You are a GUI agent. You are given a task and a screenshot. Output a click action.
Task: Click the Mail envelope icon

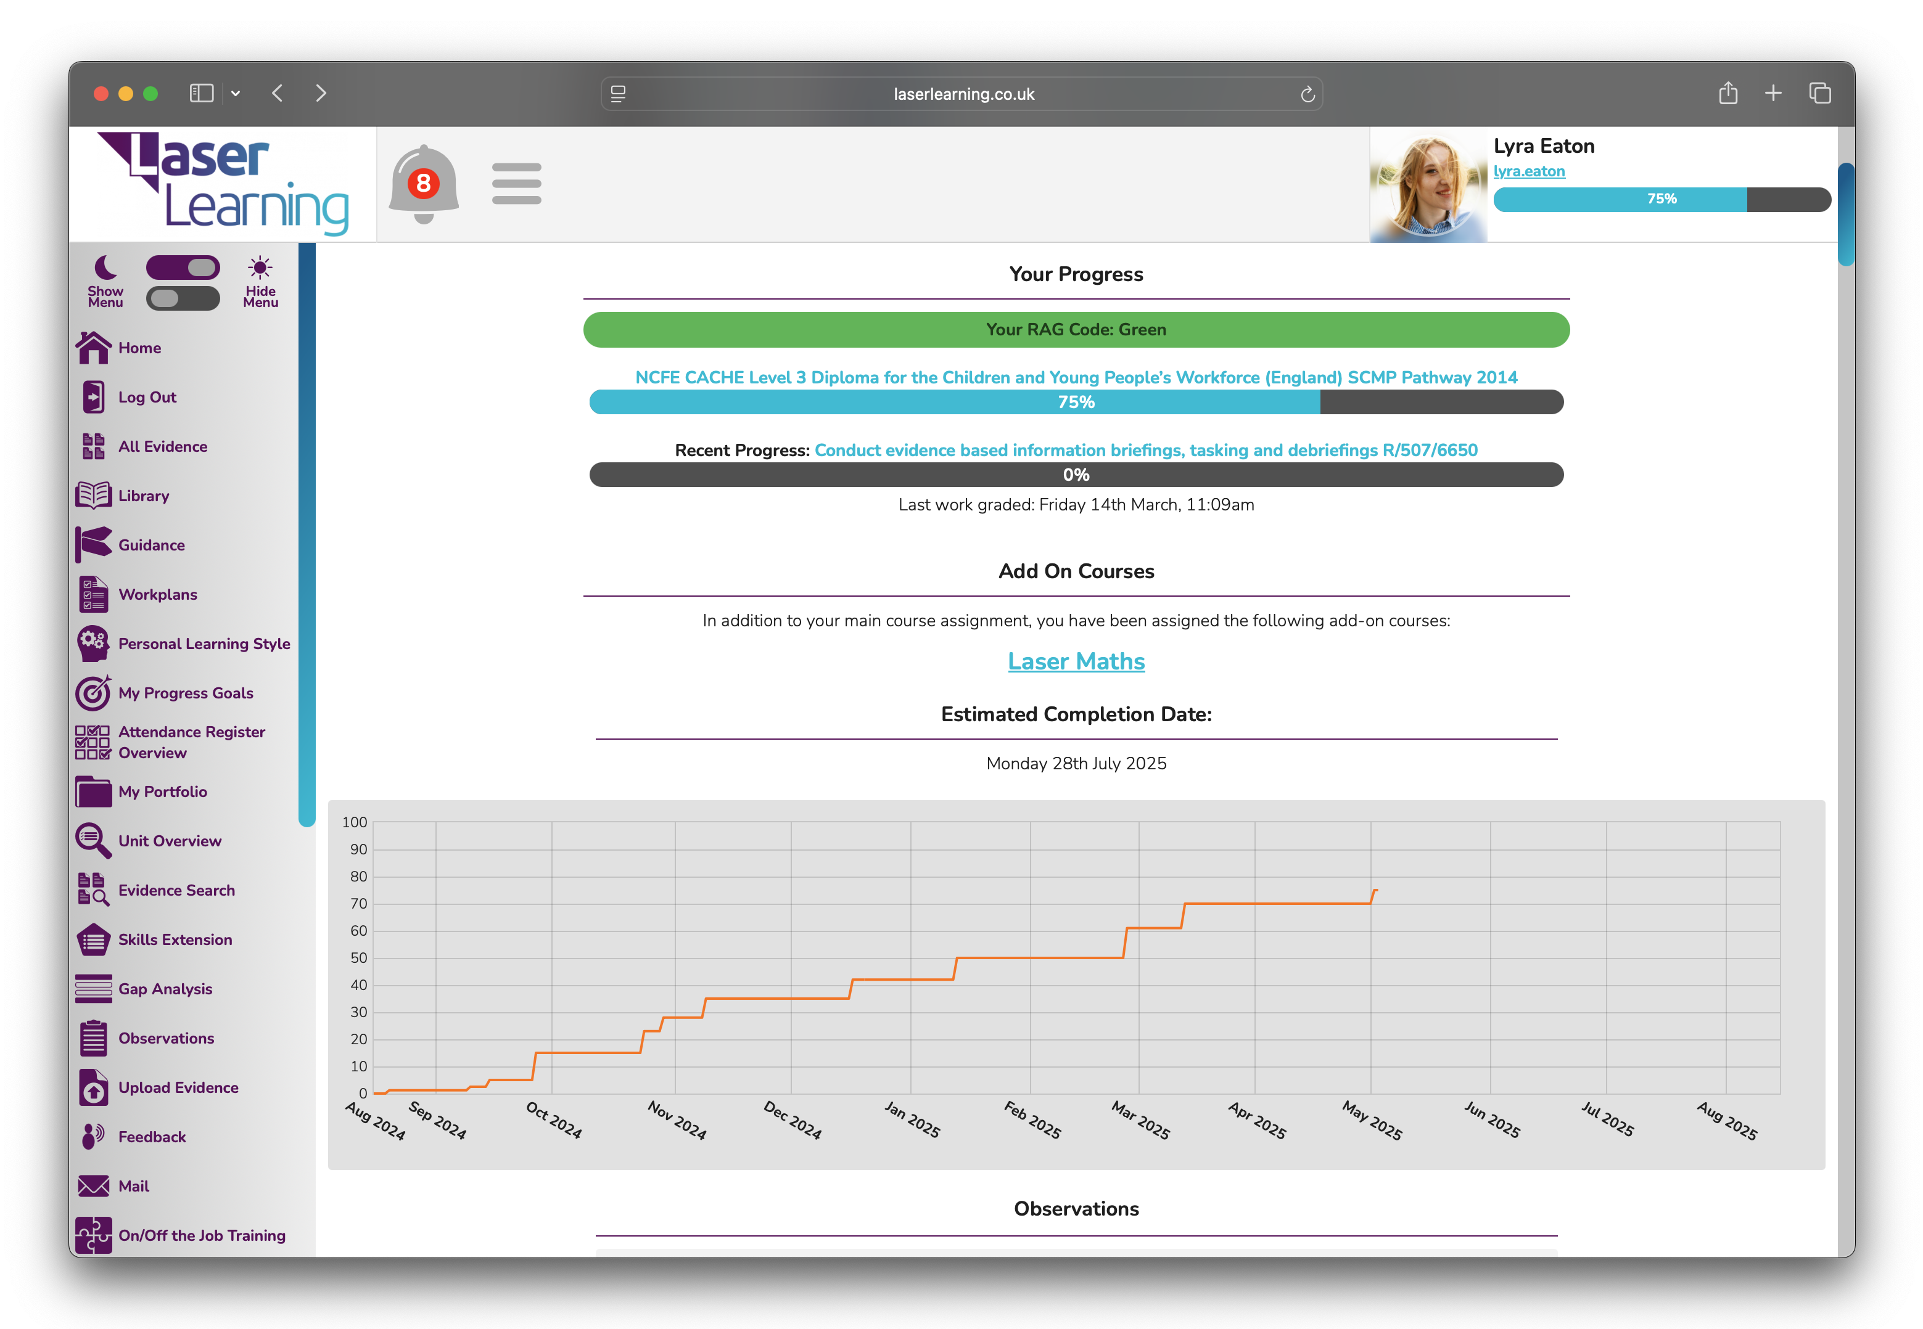click(x=93, y=1186)
